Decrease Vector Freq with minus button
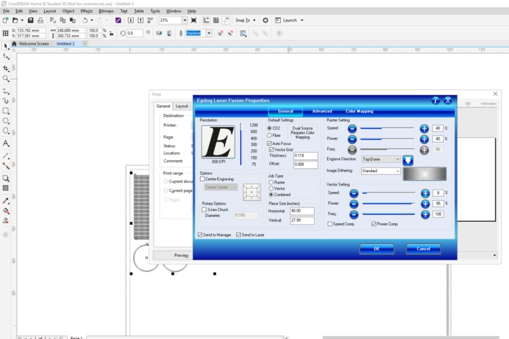 [x=354, y=214]
